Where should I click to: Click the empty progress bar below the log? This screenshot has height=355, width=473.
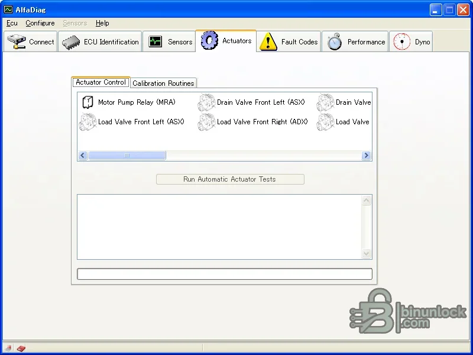pyautogui.click(x=225, y=274)
